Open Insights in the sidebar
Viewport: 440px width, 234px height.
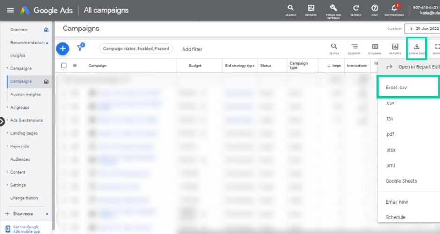(18, 55)
